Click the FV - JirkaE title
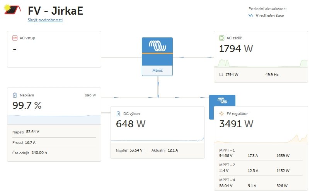 point(55,11)
